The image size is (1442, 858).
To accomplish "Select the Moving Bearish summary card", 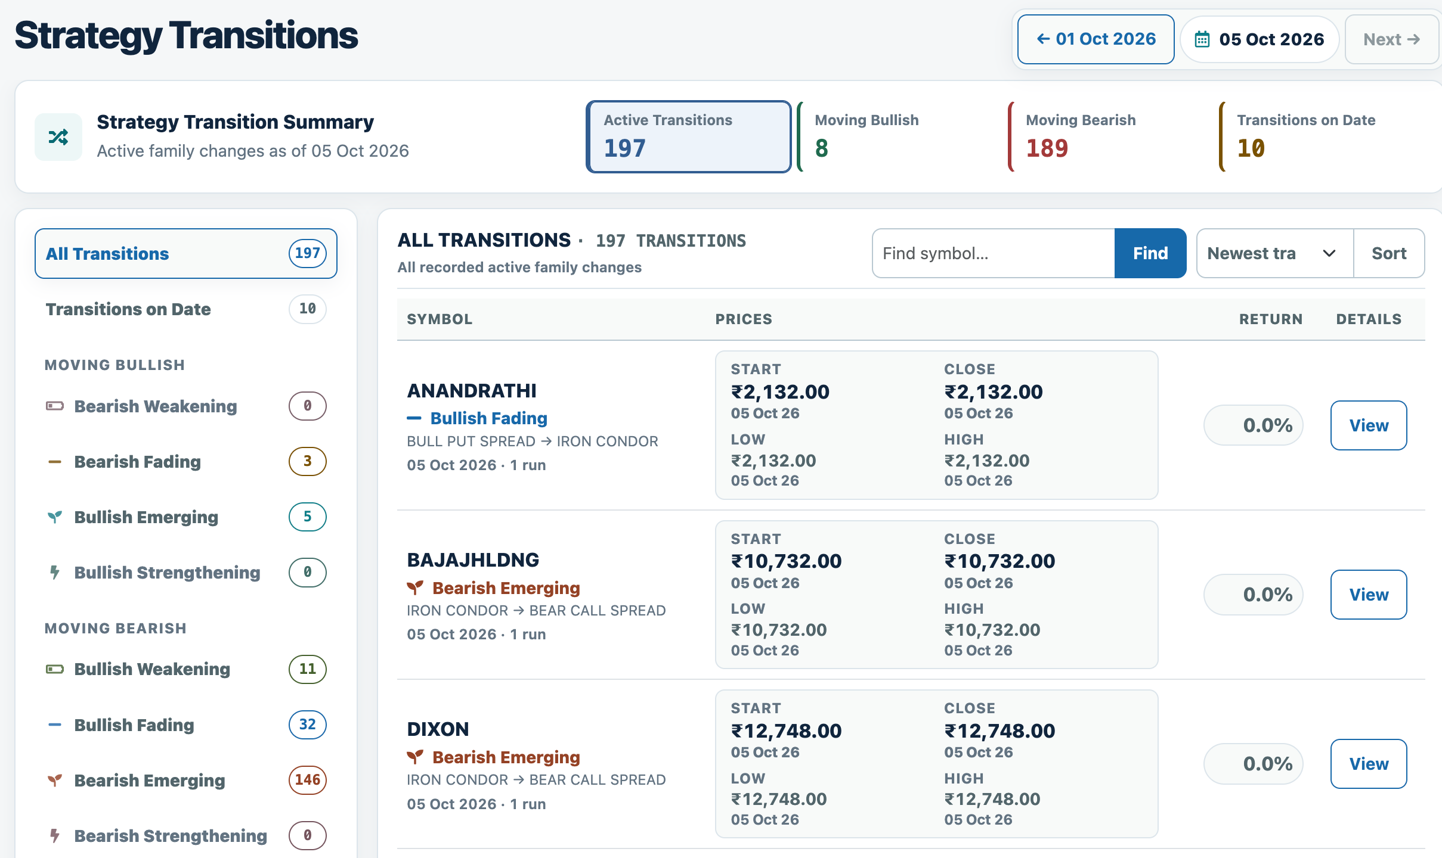I will 1112,137.
